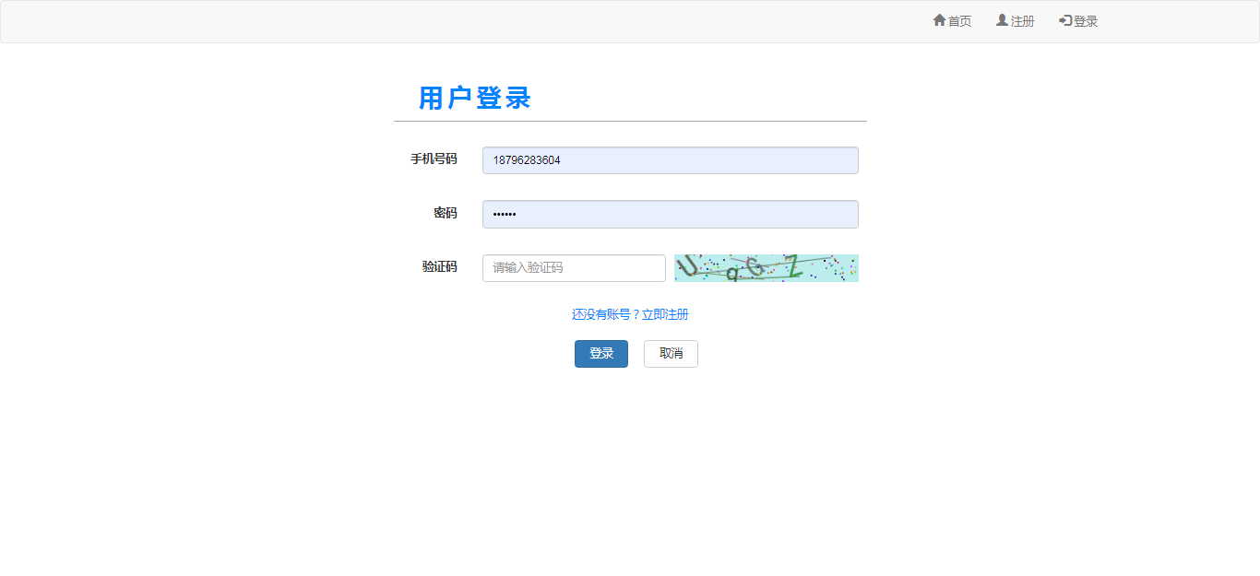Focus the 手机号码 phone number field
1260x576 pixels.
click(x=670, y=160)
